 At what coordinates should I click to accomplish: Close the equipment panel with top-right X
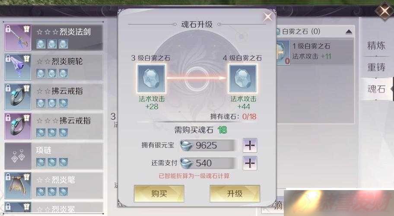(384, 11)
